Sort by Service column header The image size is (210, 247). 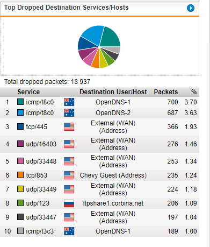pos(28,92)
